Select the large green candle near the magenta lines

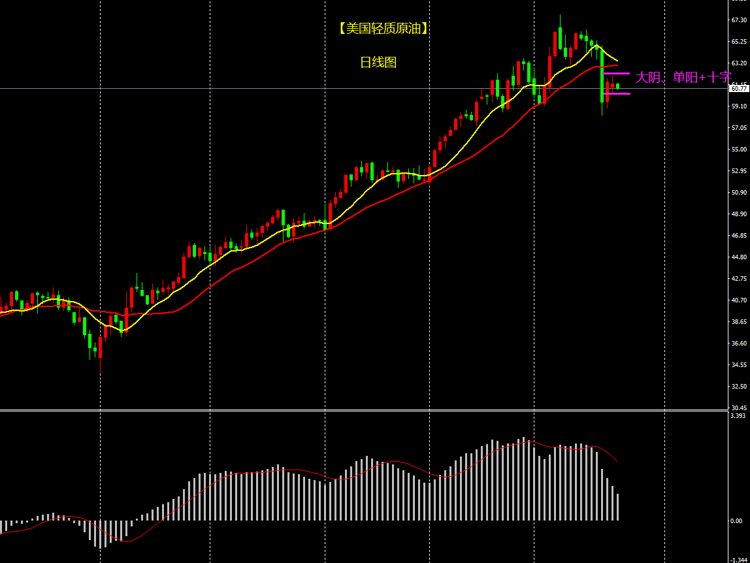602,75
